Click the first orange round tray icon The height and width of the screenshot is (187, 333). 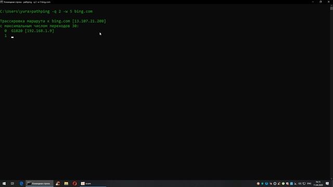(x=258, y=183)
